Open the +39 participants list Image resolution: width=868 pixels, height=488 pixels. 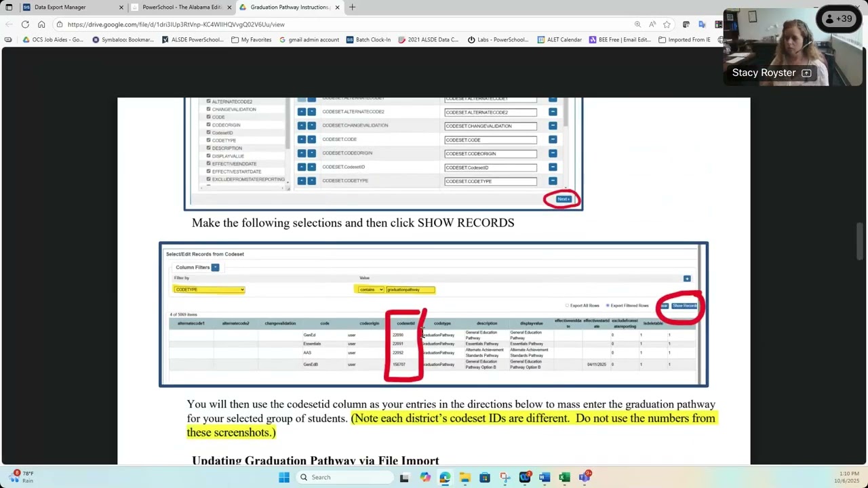[840, 19]
